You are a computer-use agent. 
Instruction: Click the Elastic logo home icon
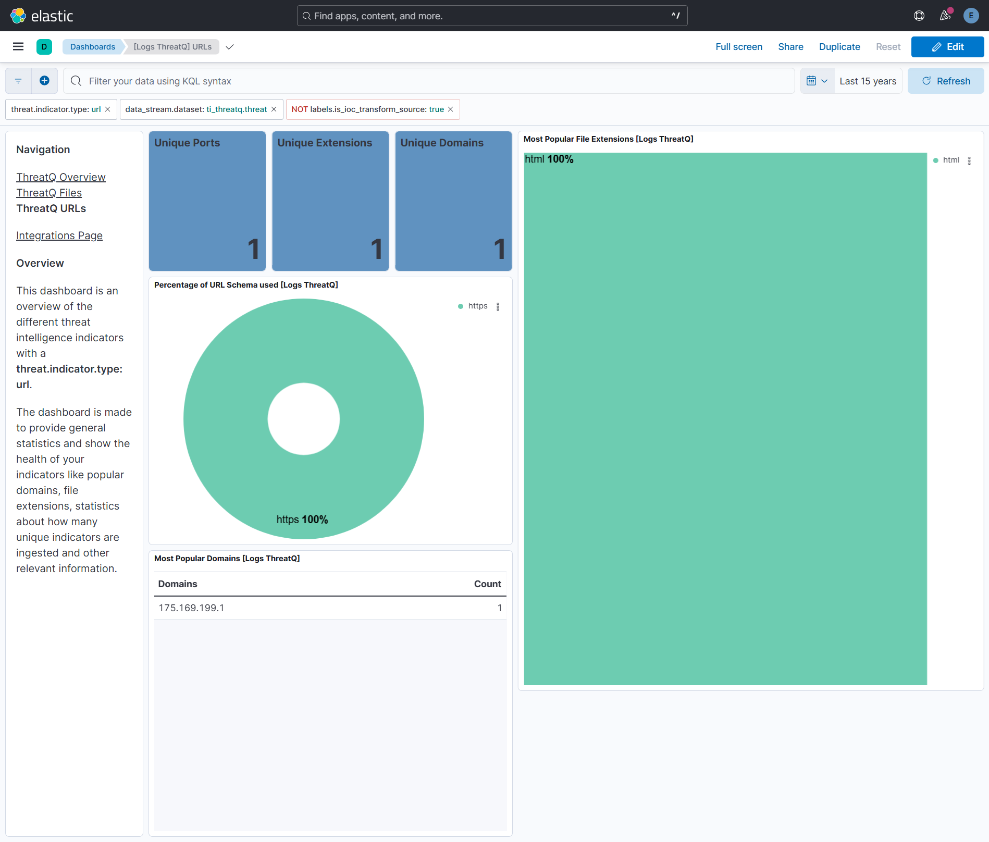tap(18, 16)
